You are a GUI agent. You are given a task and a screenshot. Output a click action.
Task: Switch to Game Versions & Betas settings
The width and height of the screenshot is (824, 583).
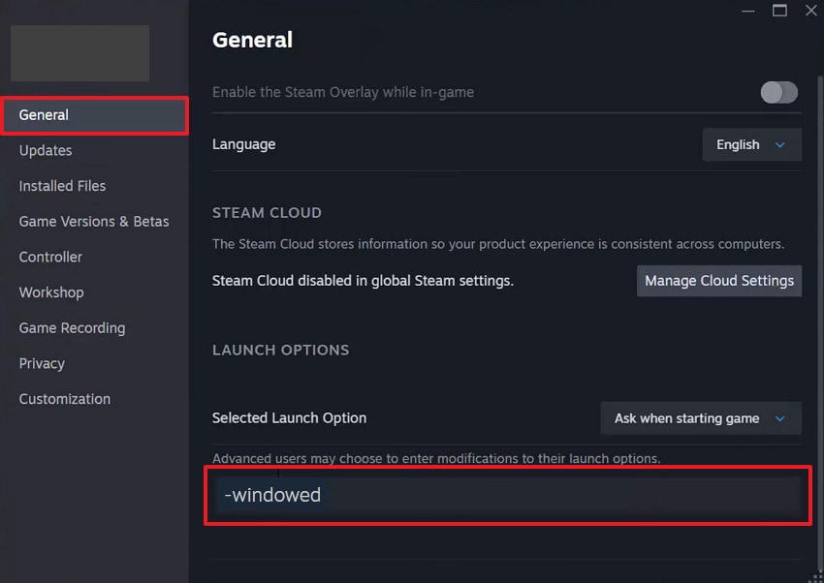coord(93,221)
